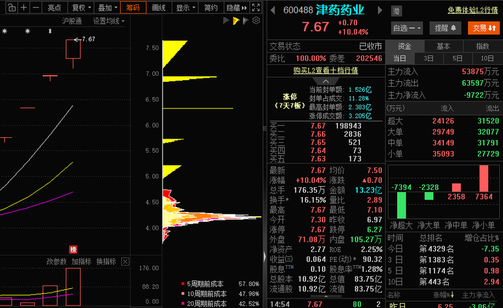Toggle the 沪股通 label
Viewport: 503px width, 308px height.
pyautogui.click(x=72, y=21)
